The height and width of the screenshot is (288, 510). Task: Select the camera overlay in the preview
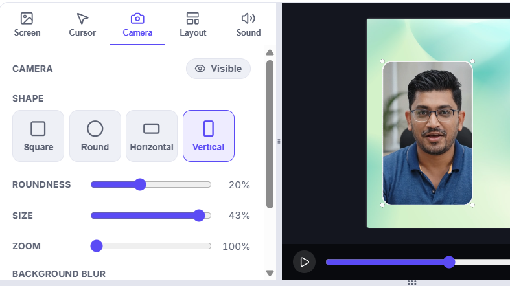(428, 133)
